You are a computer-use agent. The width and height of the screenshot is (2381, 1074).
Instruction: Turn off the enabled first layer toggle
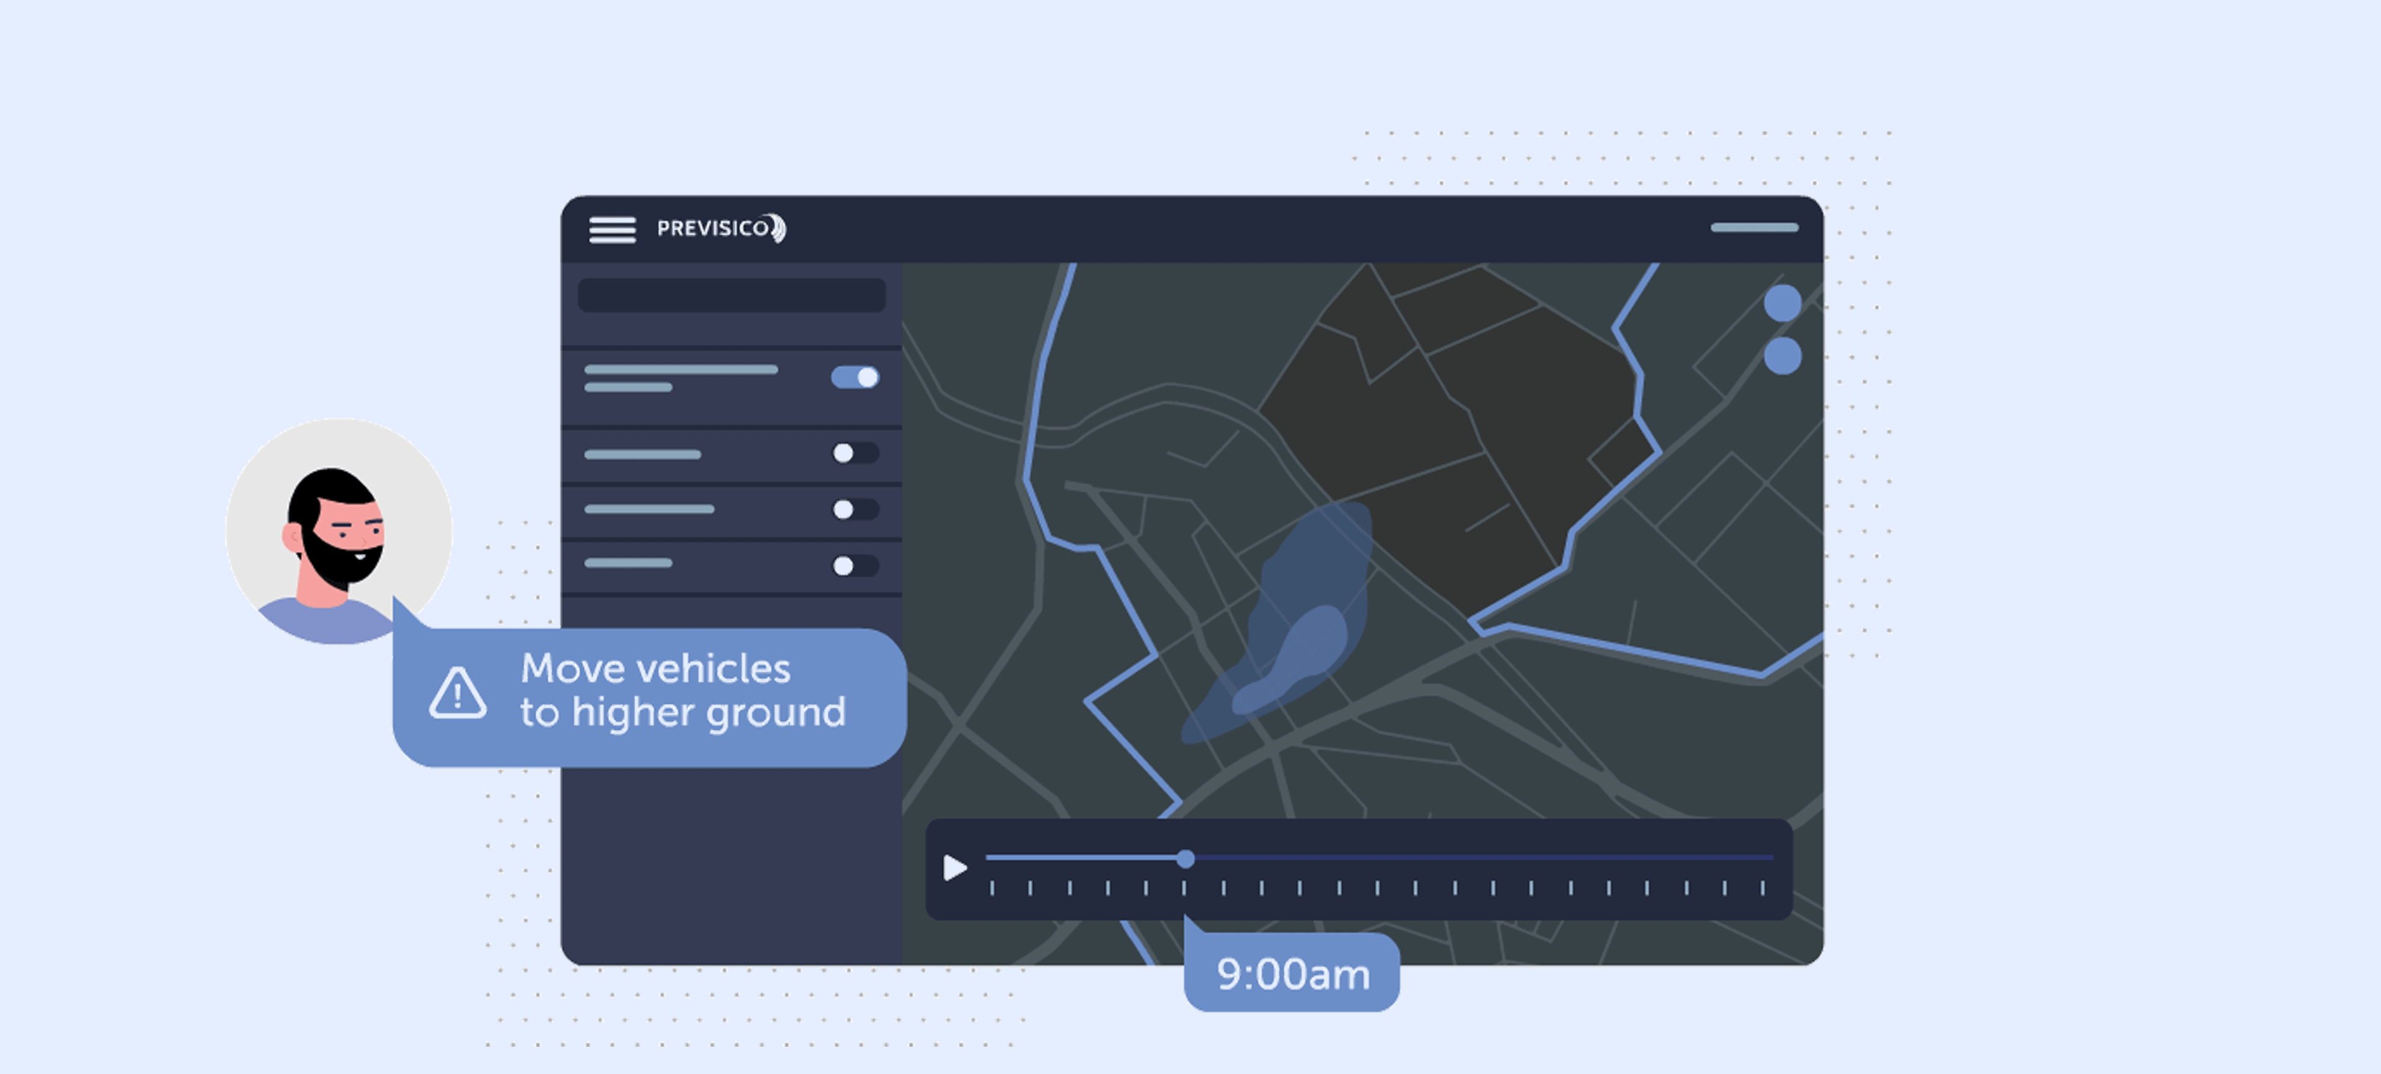[x=855, y=377]
